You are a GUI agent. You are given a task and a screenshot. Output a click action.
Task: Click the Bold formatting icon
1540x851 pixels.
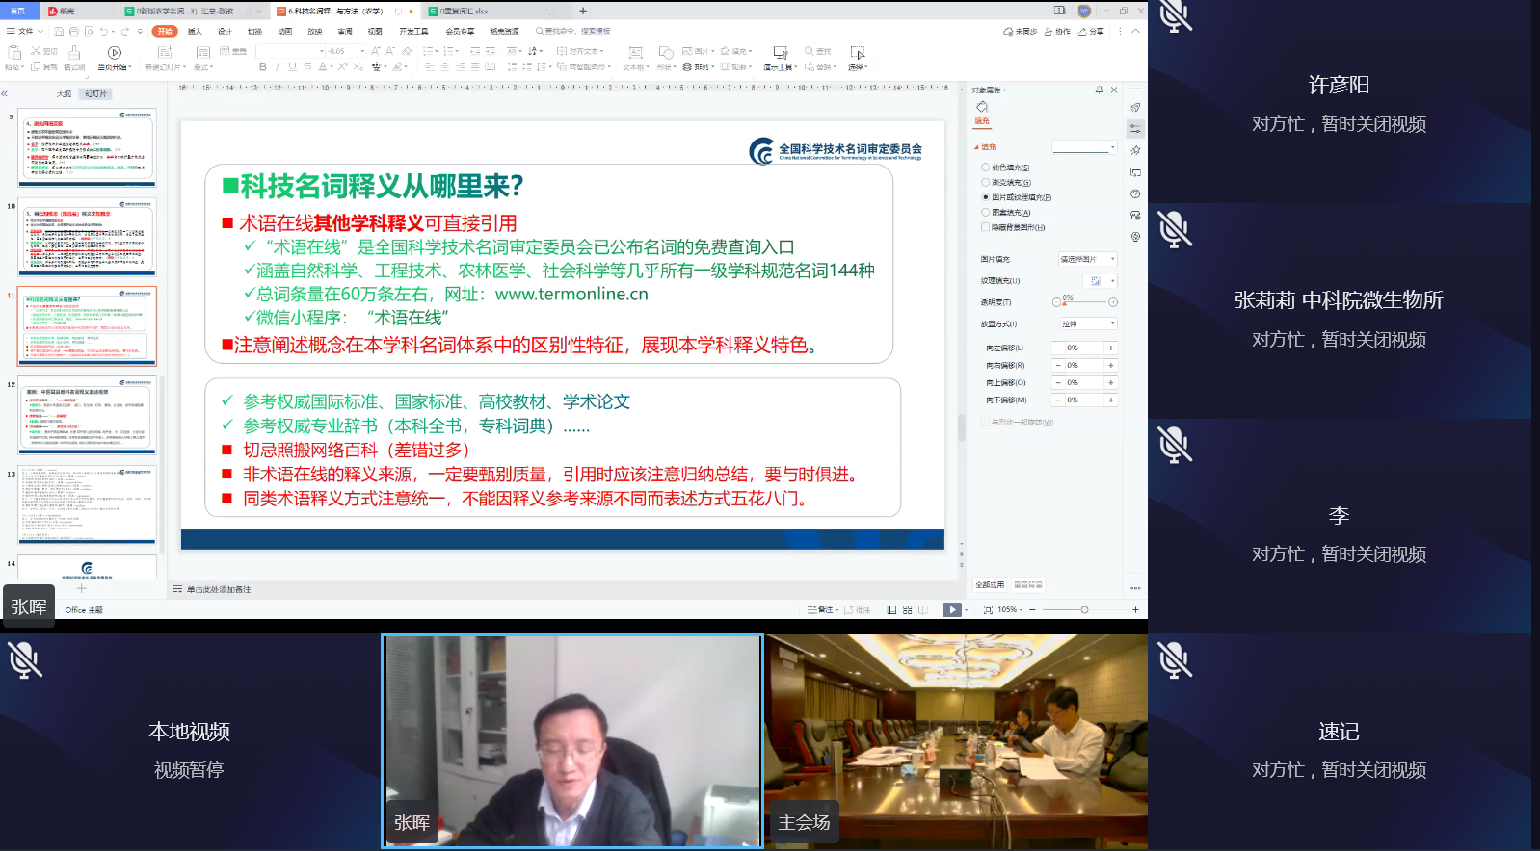click(x=263, y=67)
